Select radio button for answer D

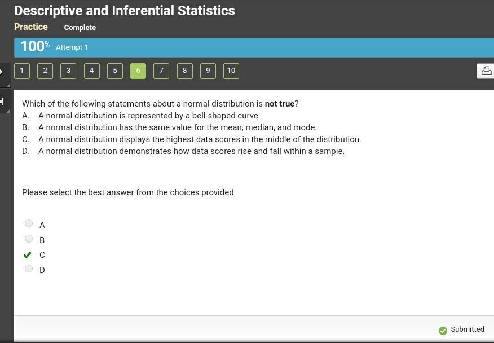pyautogui.click(x=29, y=269)
